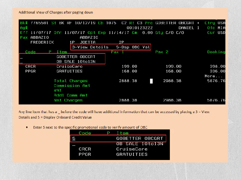
Task: Click the 'VAT' label
Action: pyautogui.click(x=58, y=91)
